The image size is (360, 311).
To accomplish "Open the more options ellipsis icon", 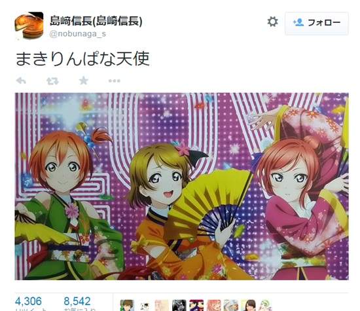I will (114, 81).
